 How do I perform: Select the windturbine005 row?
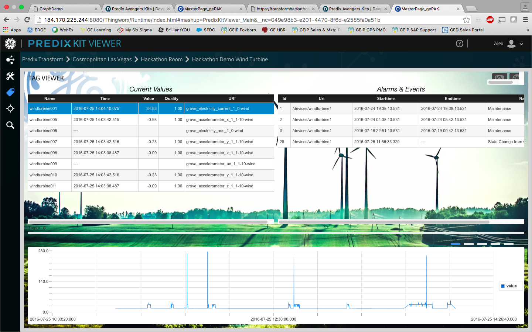(x=151, y=120)
